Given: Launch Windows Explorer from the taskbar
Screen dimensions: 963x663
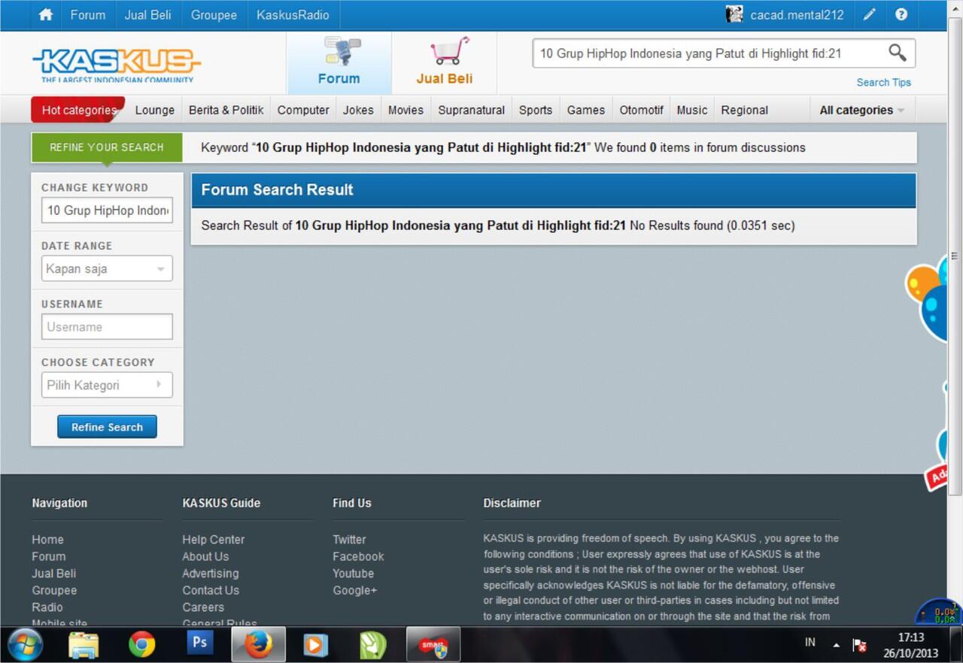Looking at the screenshot, I should pos(84,644).
